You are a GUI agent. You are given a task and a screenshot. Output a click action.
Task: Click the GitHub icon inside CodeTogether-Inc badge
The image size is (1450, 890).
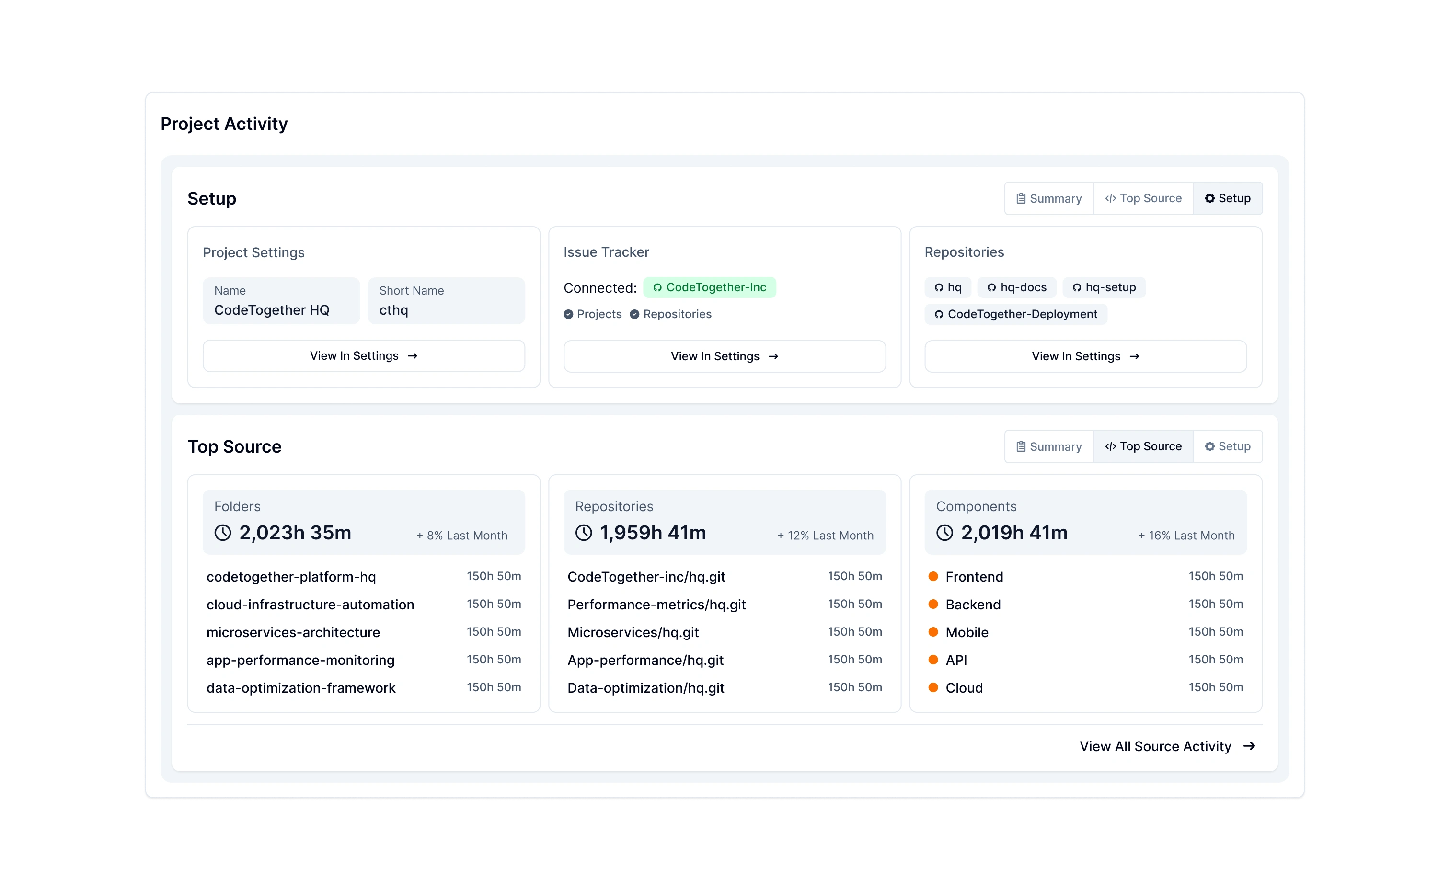click(657, 288)
